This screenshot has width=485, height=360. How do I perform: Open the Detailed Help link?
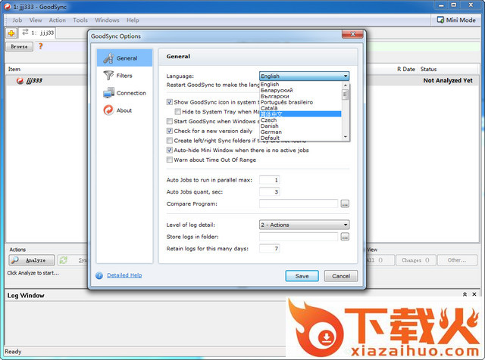124,275
